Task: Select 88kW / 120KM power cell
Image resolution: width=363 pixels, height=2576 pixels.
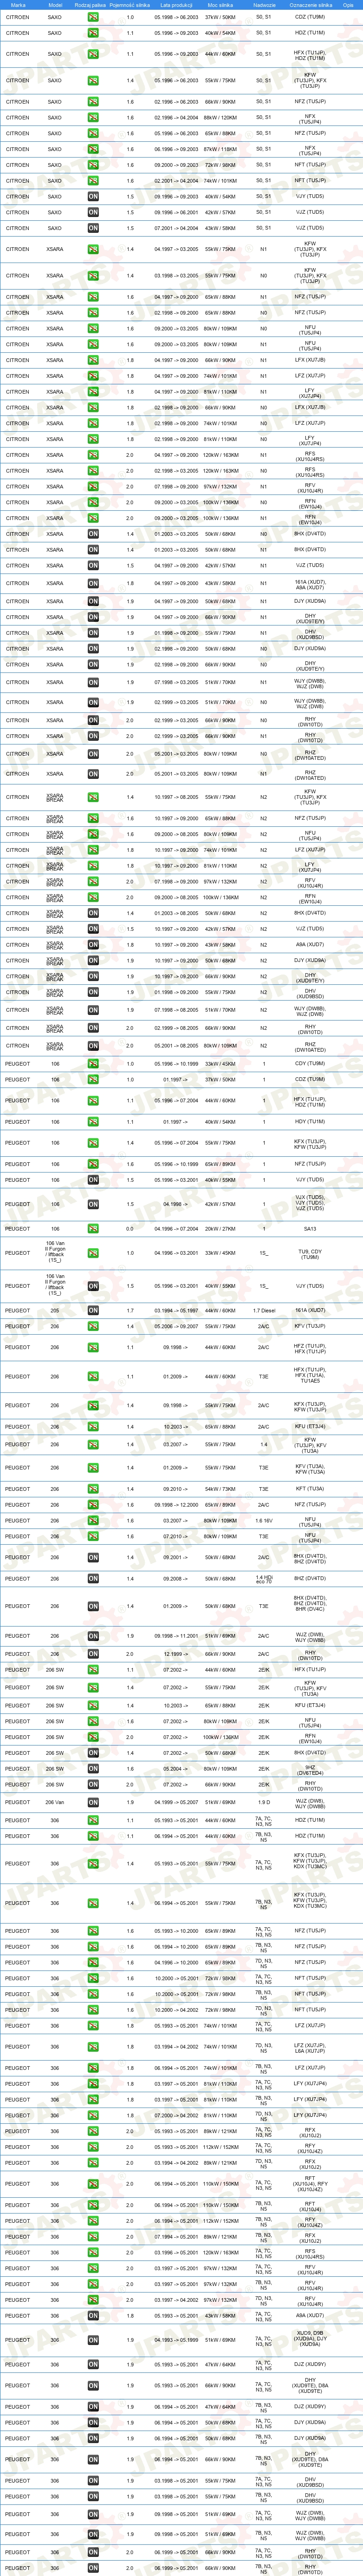Action: pyautogui.click(x=220, y=117)
